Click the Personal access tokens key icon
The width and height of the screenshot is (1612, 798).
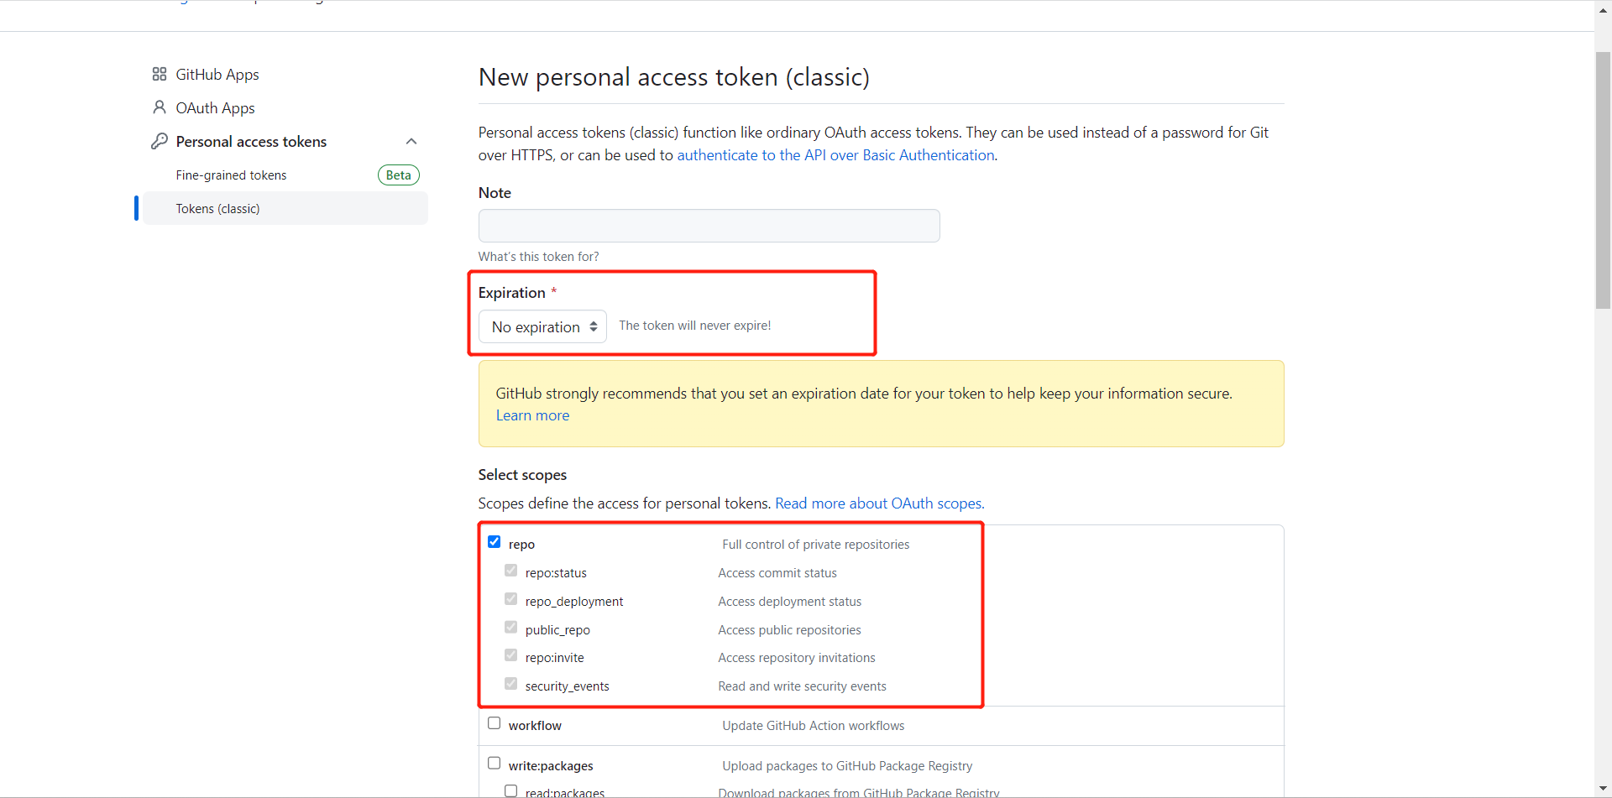coord(160,141)
